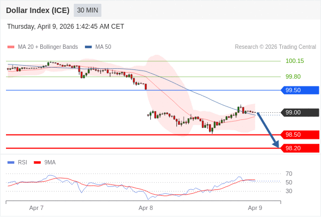This screenshot has width=321, height=217.
Task: Click the black 99.00 current price tag
Action: click(300, 112)
